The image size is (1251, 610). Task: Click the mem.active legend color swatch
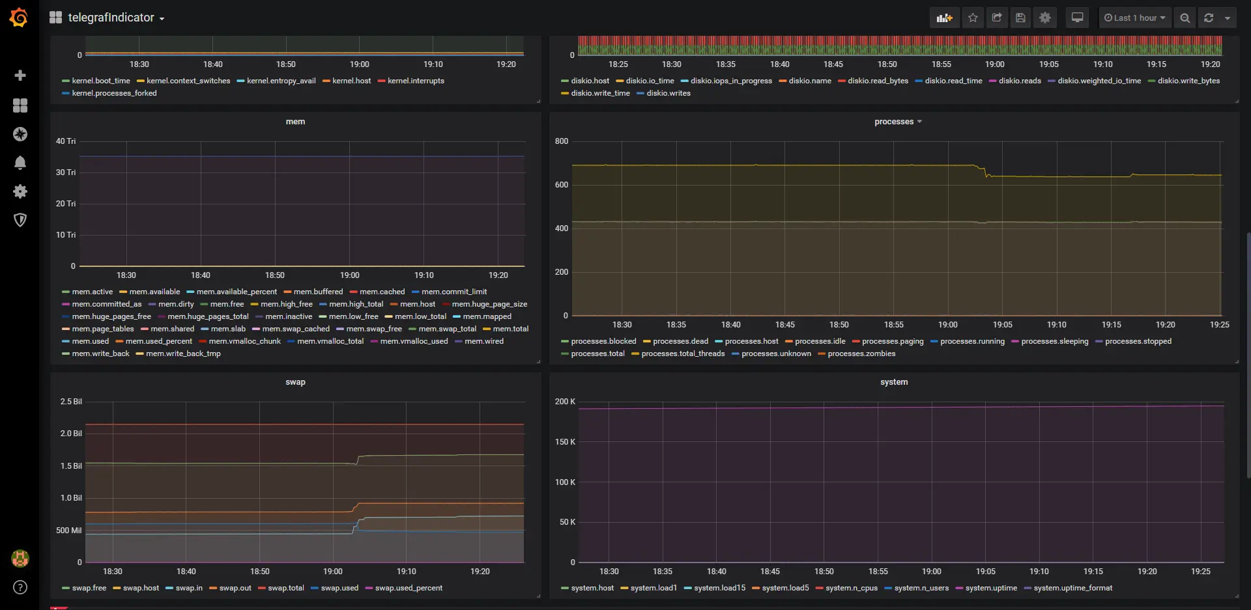point(66,292)
